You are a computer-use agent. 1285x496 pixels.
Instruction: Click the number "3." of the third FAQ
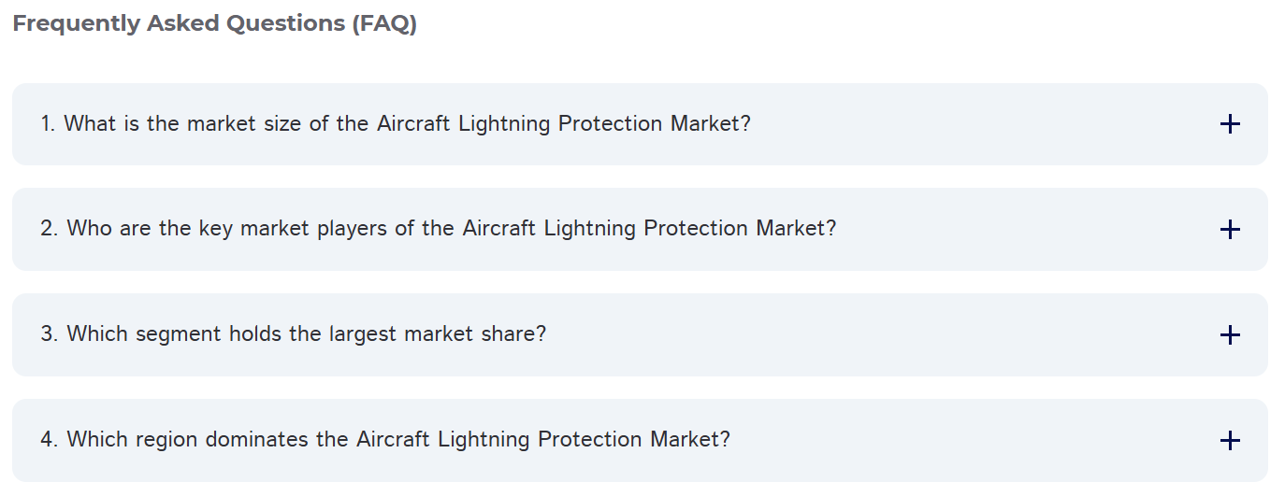(50, 334)
